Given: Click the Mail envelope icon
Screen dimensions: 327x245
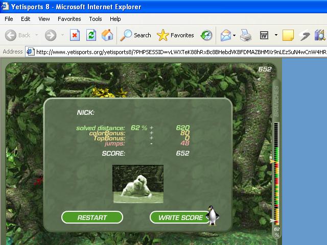Looking at the screenshot, I should (226, 35).
